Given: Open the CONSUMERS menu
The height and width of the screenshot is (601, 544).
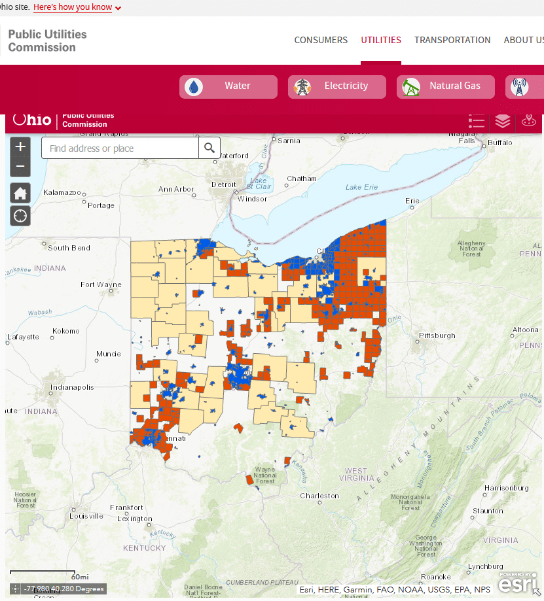Looking at the screenshot, I should coord(321,40).
